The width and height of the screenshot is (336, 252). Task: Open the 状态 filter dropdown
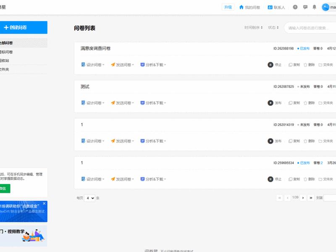(x=273, y=28)
